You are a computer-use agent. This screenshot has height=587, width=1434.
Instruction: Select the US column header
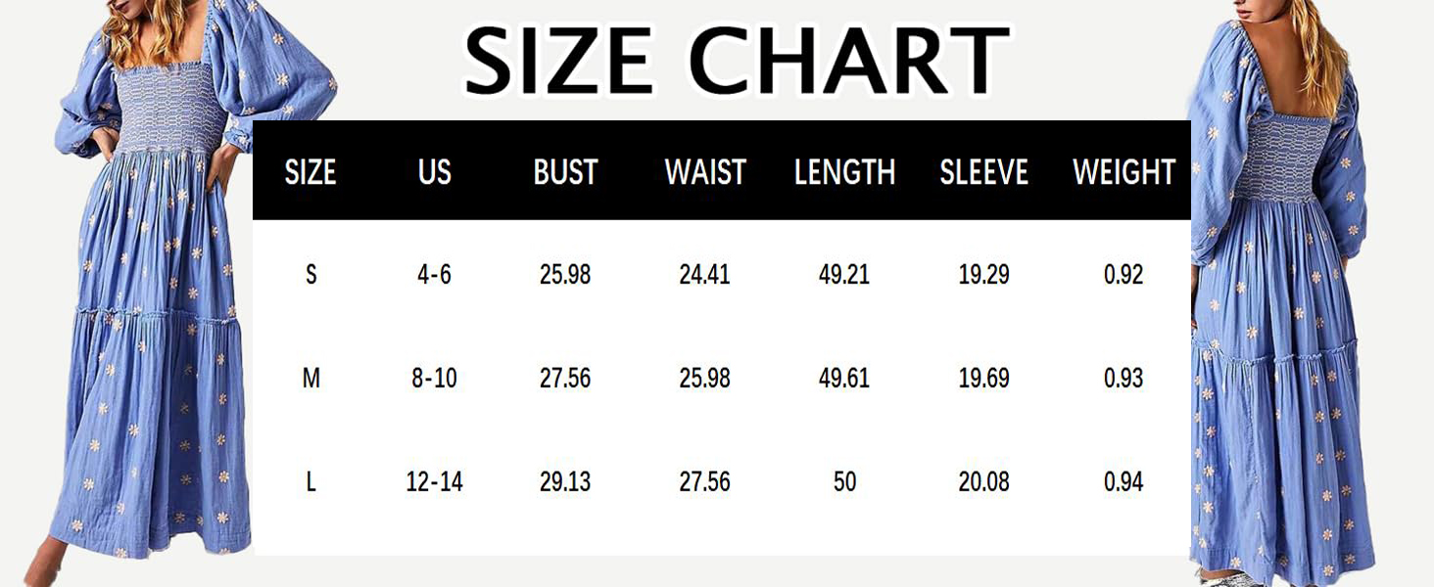(434, 172)
